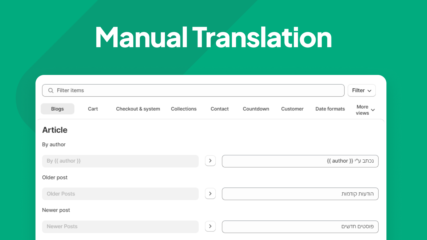Open the Date formats section
Viewport: 427px width, 240px height.
(330, 109)
